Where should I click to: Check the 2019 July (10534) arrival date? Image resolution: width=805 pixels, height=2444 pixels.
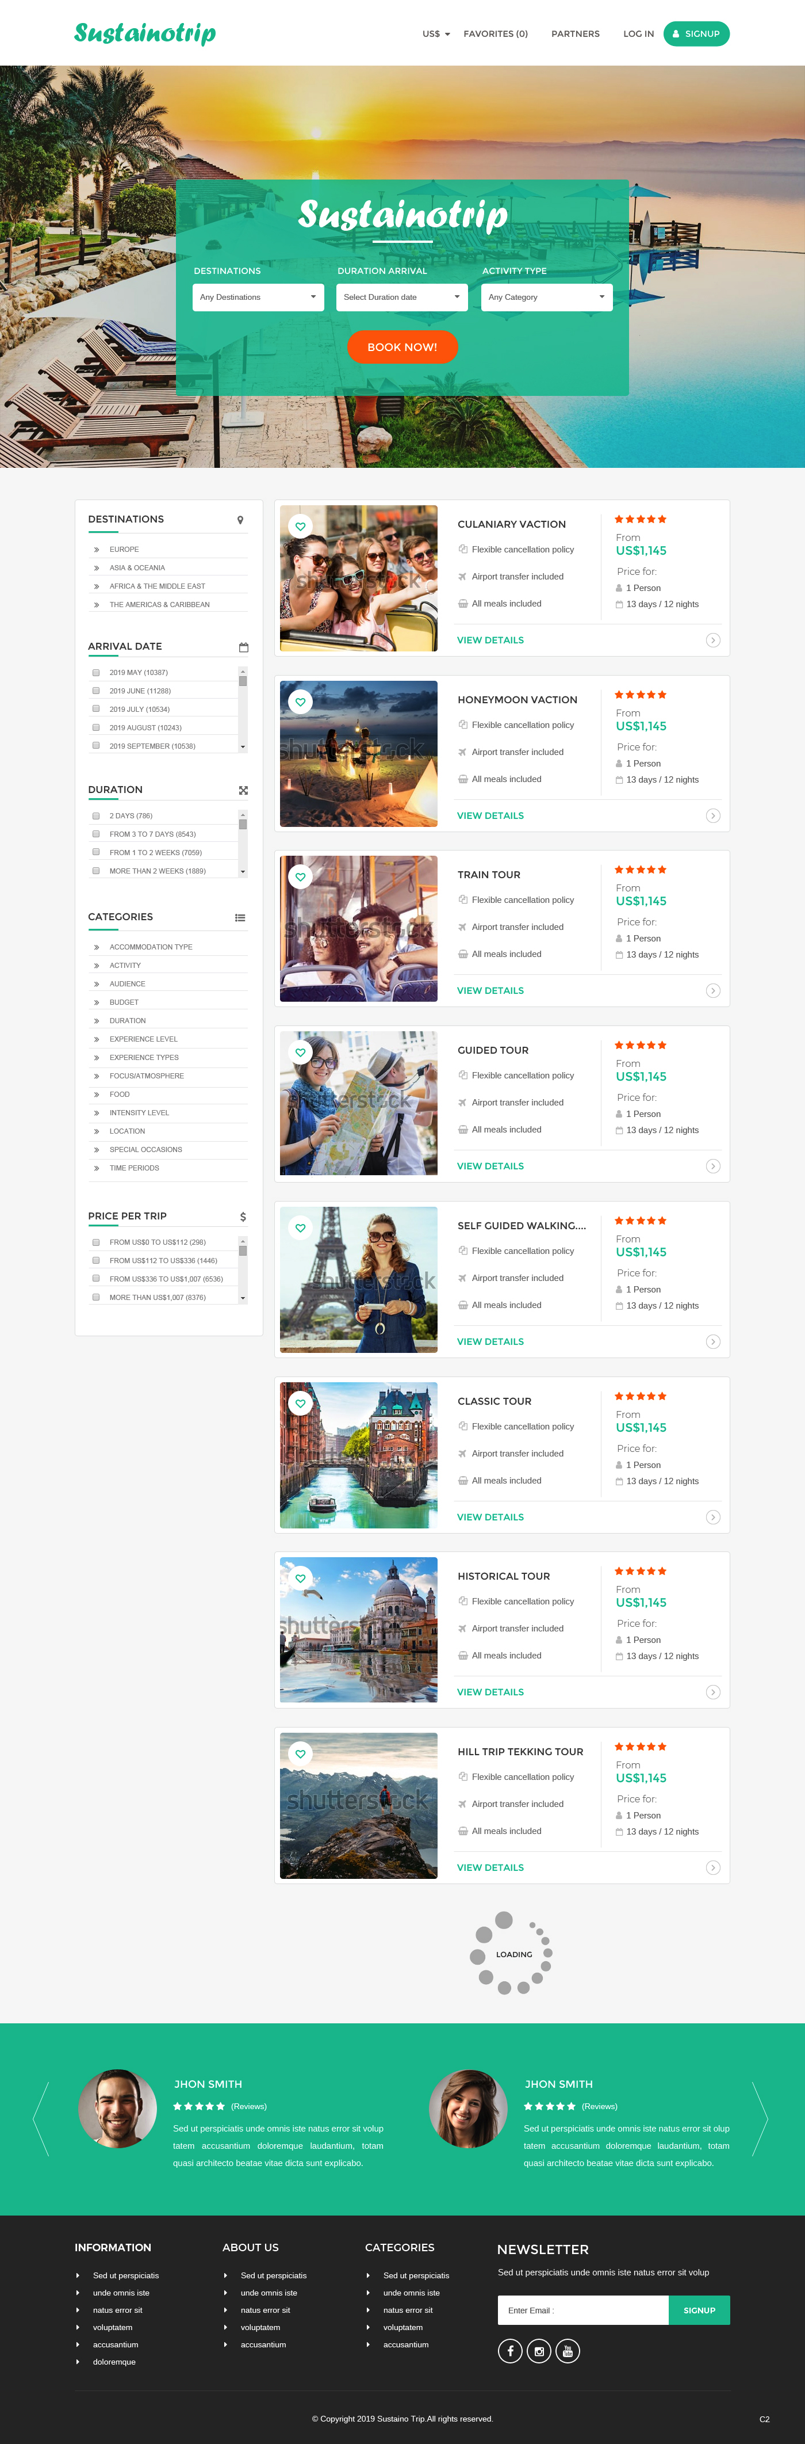[96, 709]
